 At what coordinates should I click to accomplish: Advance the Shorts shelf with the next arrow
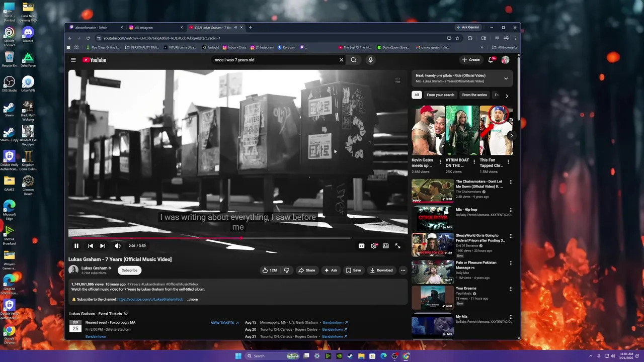point(511,135)
